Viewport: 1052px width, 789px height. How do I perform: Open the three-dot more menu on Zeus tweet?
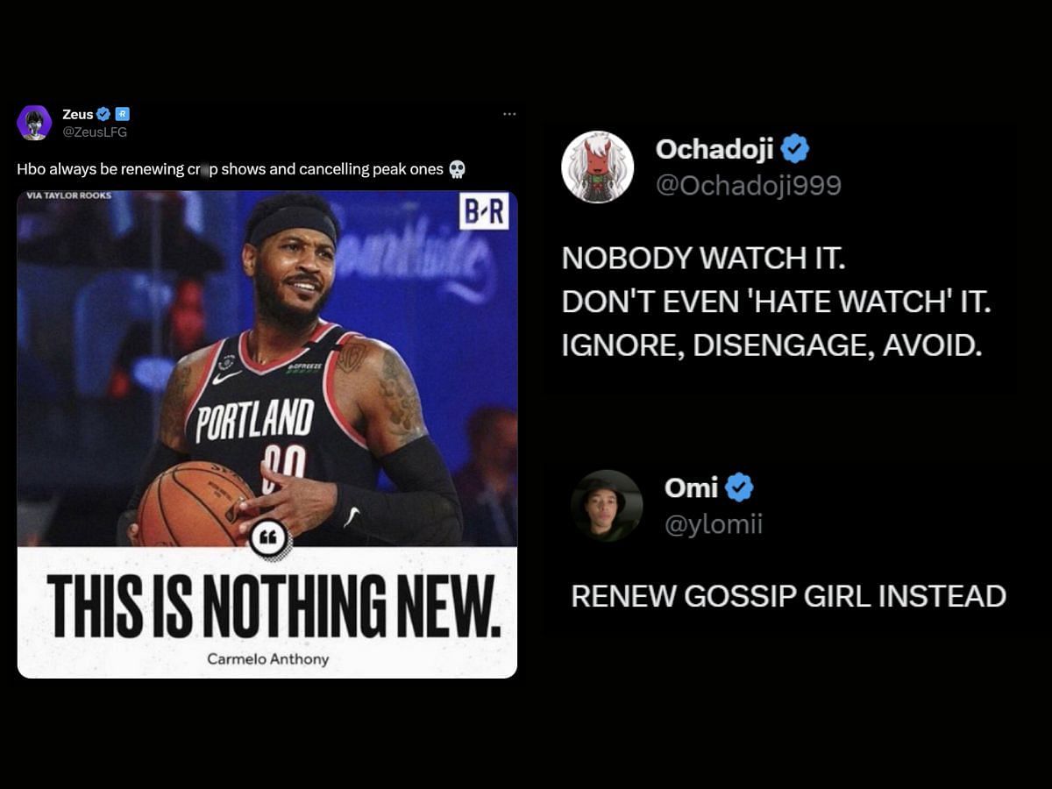[508, 114]
